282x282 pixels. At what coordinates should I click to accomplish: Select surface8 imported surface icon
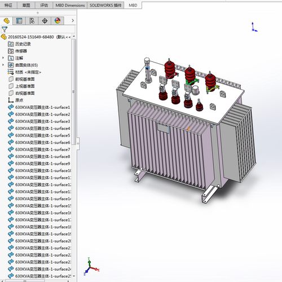tap(11, 156)
